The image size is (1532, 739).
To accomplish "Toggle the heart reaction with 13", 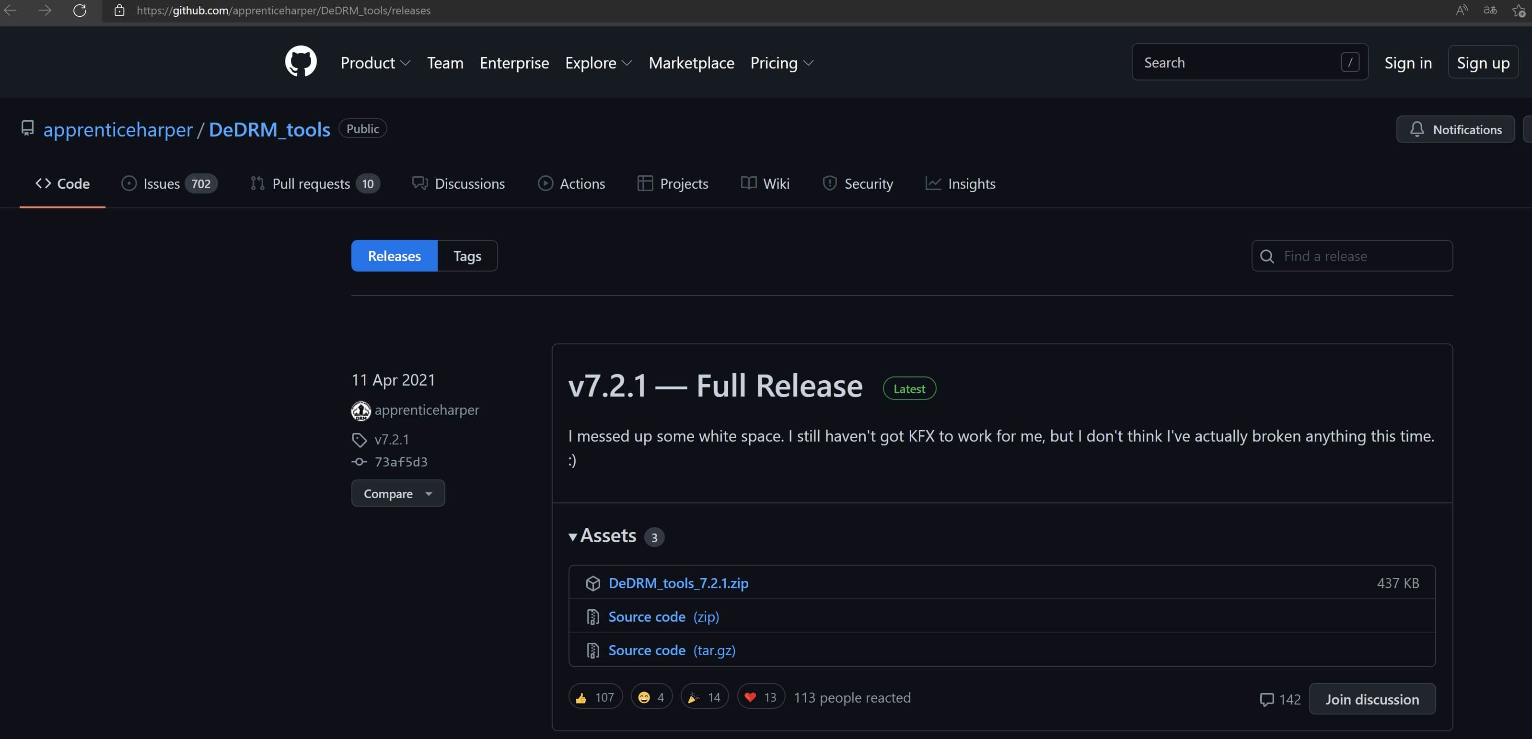I will pos(760,697).
